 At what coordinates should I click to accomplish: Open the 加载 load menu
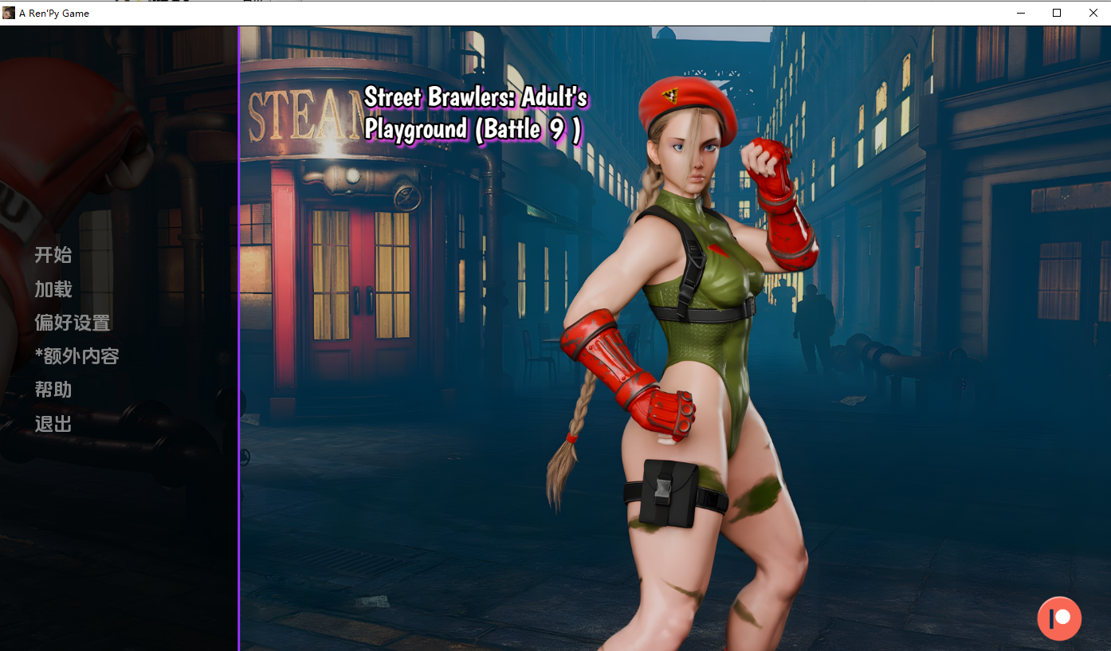53,289
